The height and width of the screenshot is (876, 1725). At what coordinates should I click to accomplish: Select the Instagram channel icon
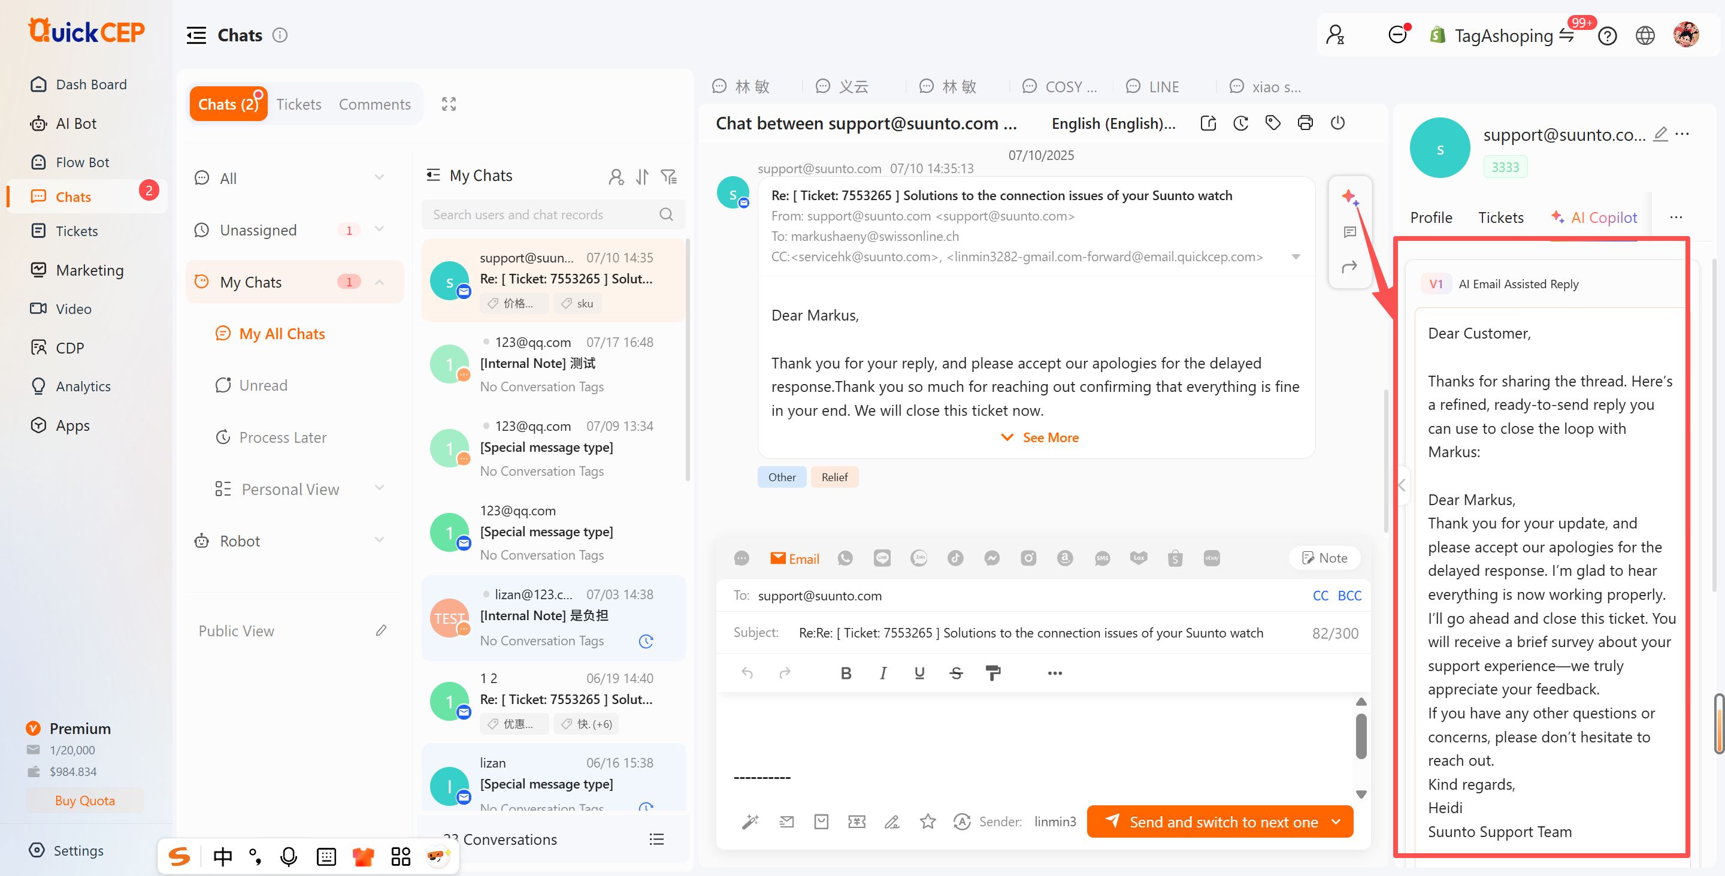point(1028,558)
